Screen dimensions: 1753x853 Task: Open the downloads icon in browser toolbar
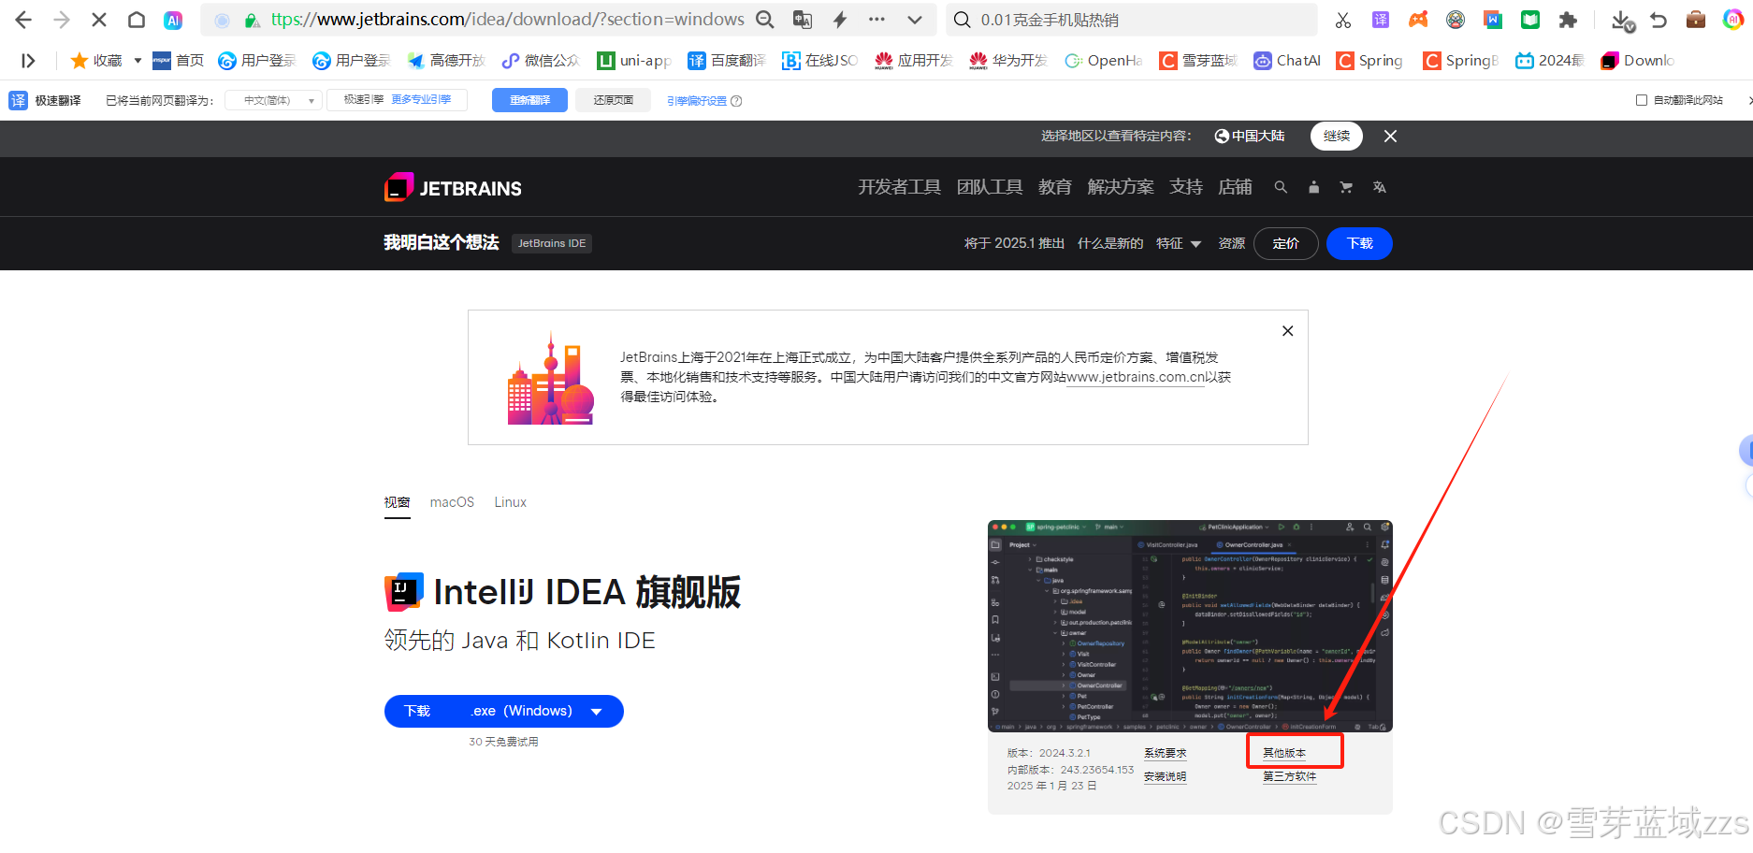coord(1623,20)
